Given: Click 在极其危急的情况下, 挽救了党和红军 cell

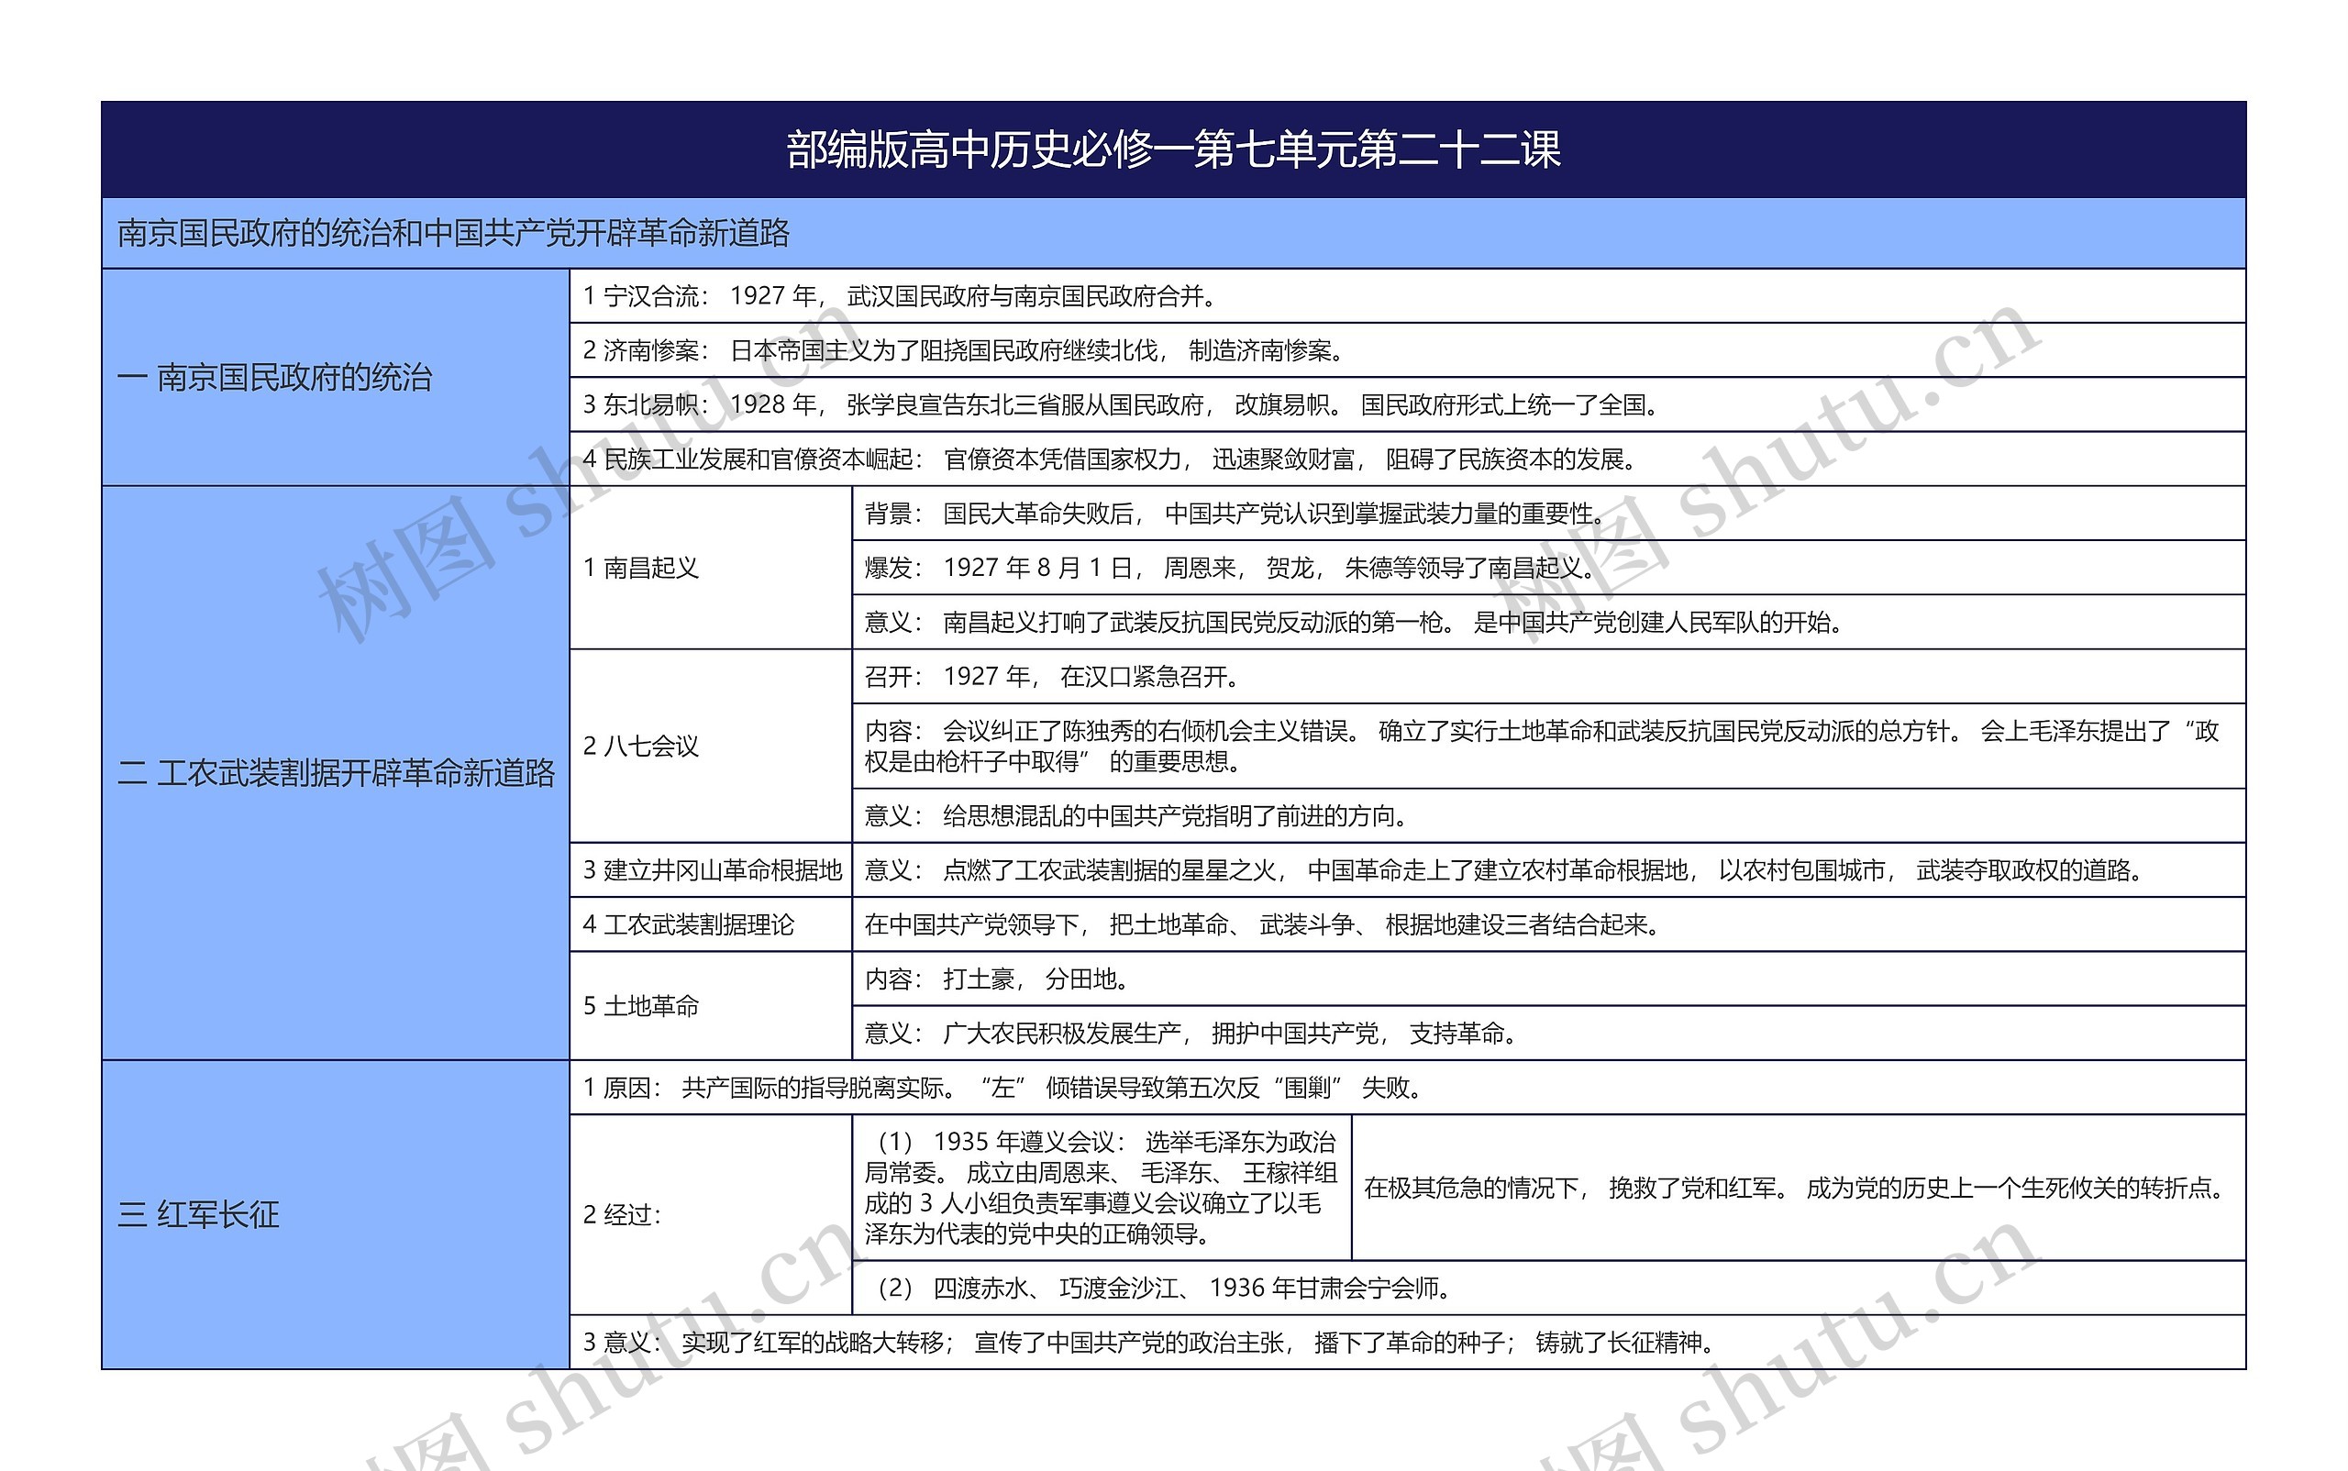Looking at the screenshot, I should 1800,1188.
